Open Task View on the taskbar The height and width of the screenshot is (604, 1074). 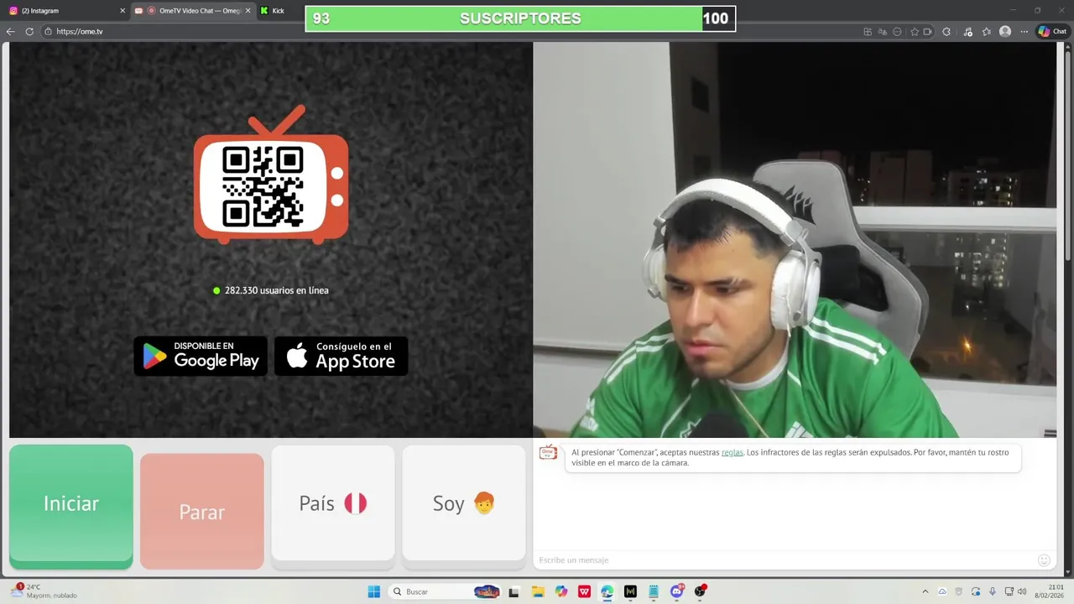[514, 591]
